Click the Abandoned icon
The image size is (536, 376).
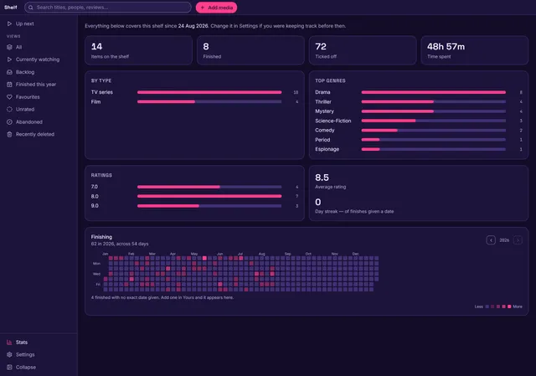click(x=9, y=122)
